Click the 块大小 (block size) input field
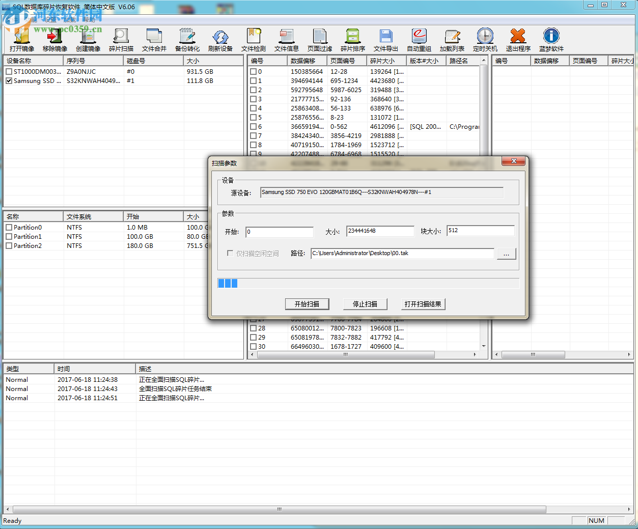 (x=480, y=231)
